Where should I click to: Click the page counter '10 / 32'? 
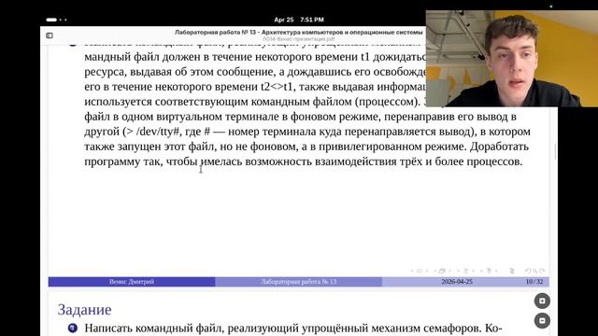click(534, 282)
